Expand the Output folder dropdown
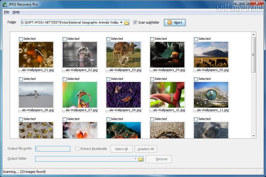 (135, 159)
